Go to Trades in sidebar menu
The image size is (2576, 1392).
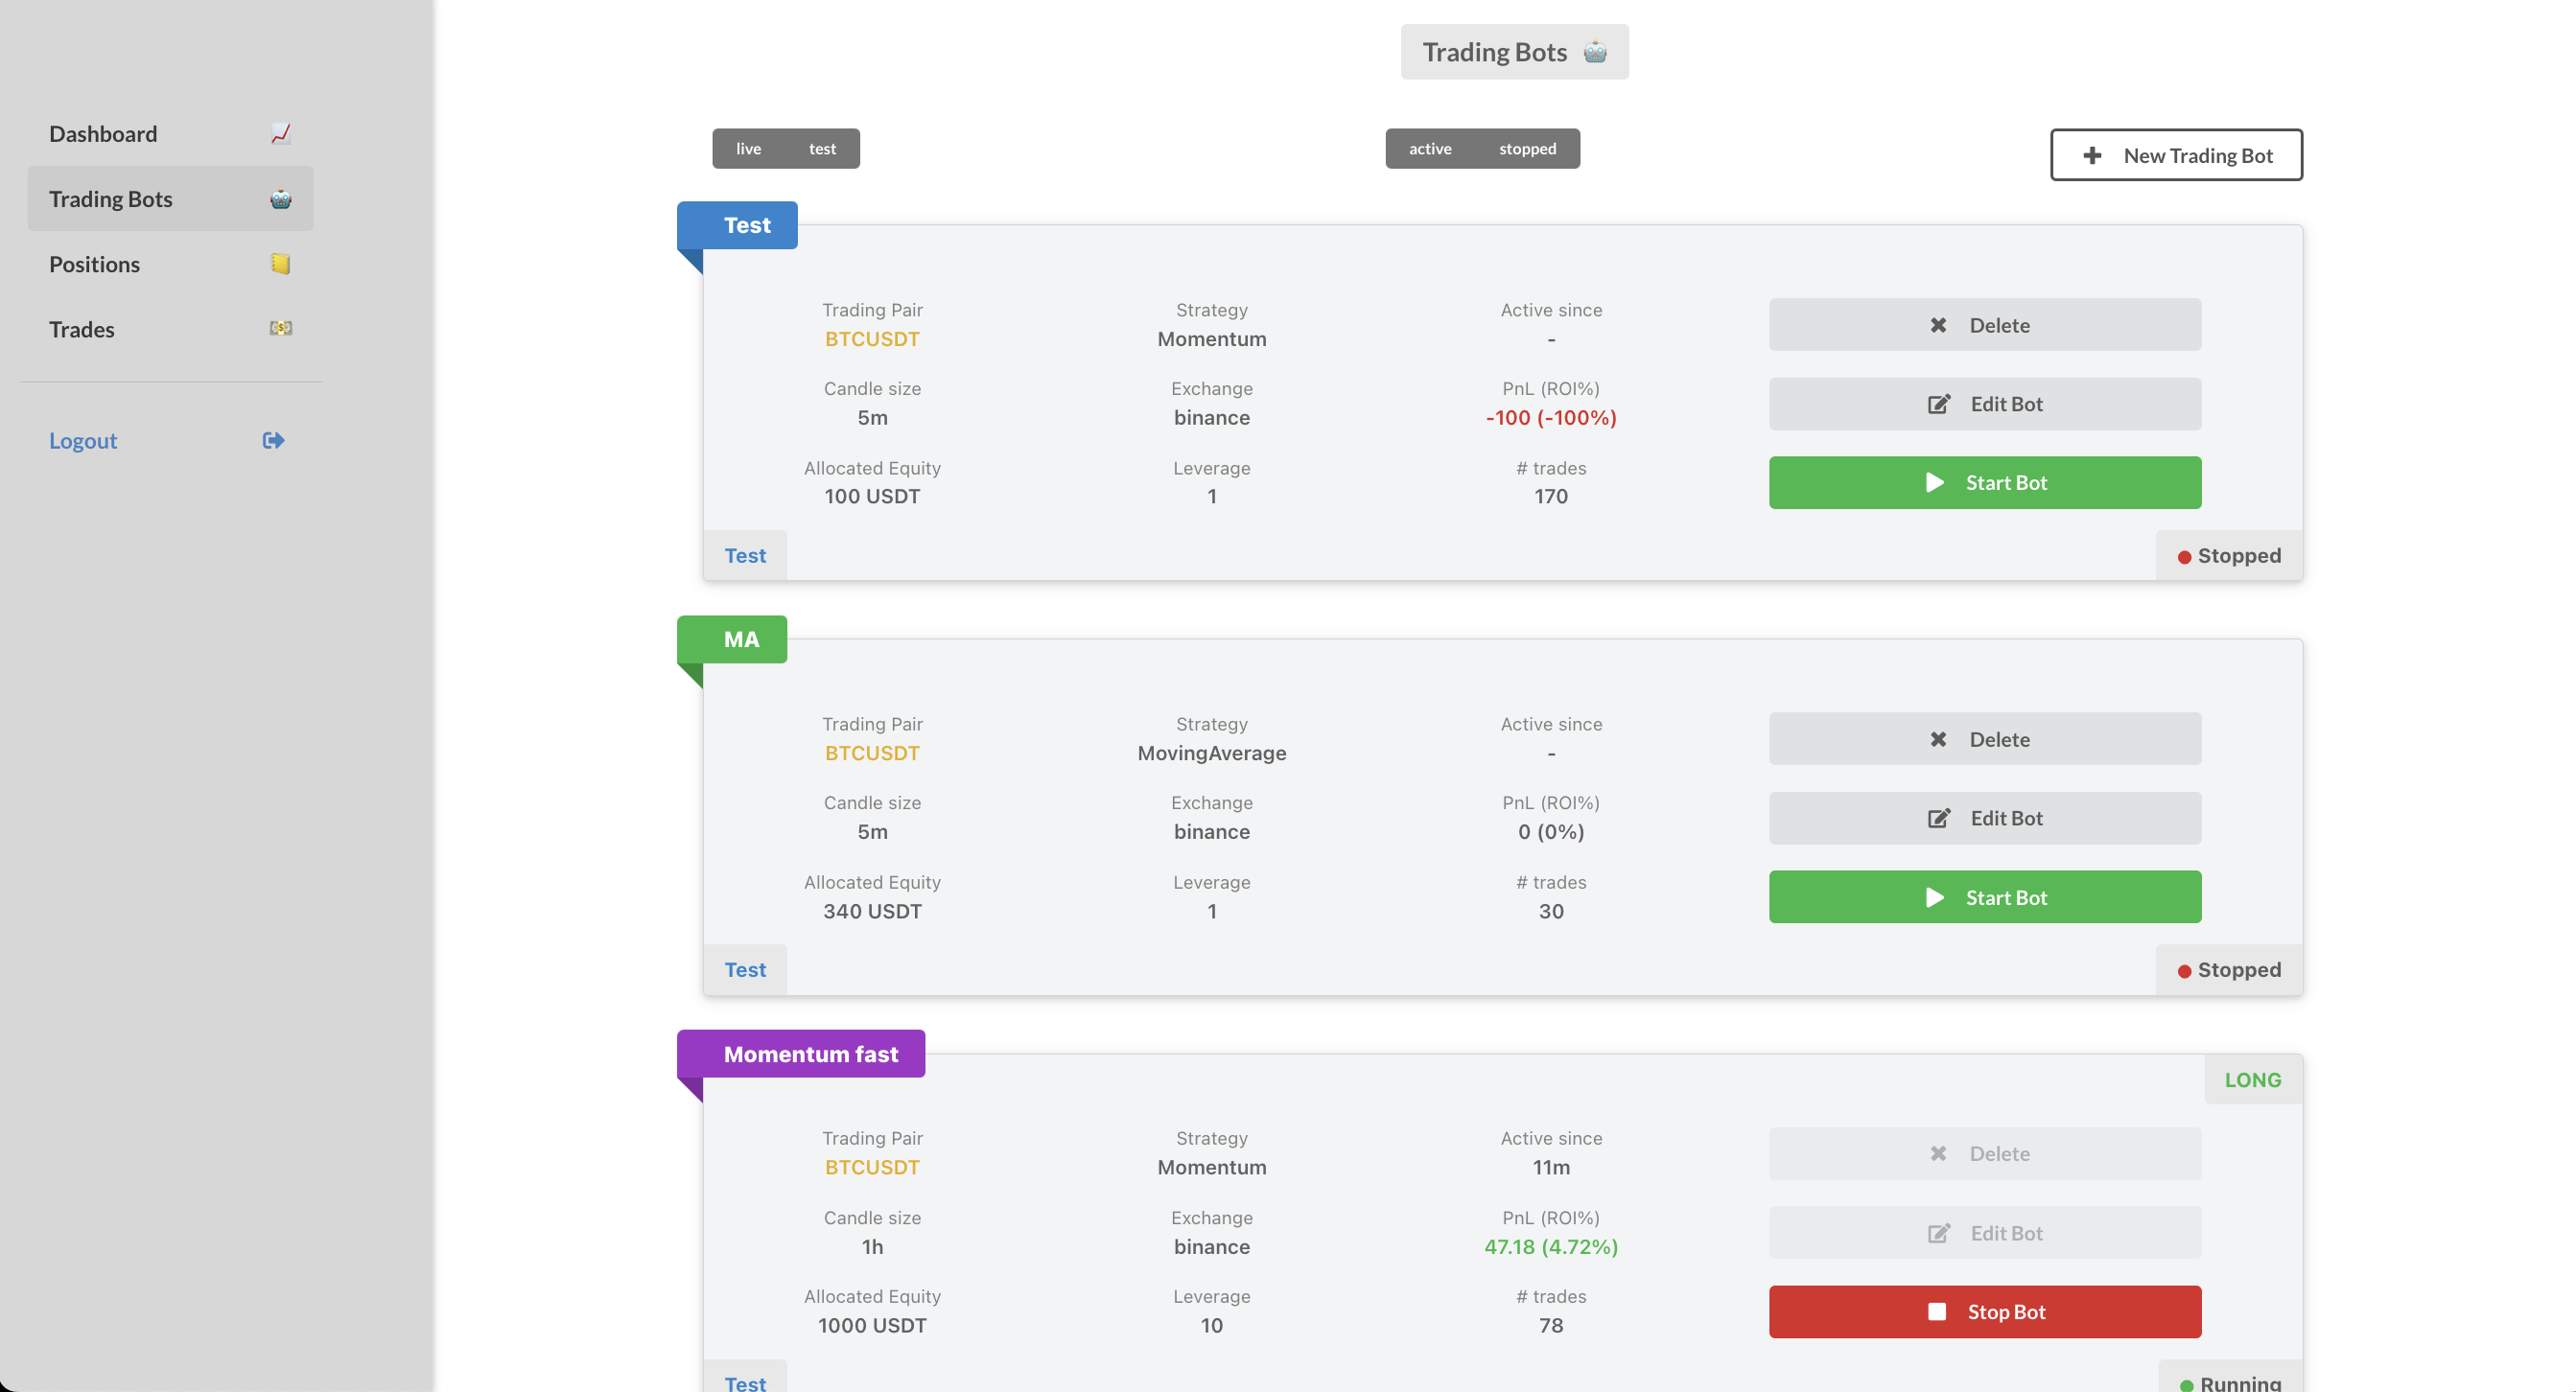(x=82, y=329)
